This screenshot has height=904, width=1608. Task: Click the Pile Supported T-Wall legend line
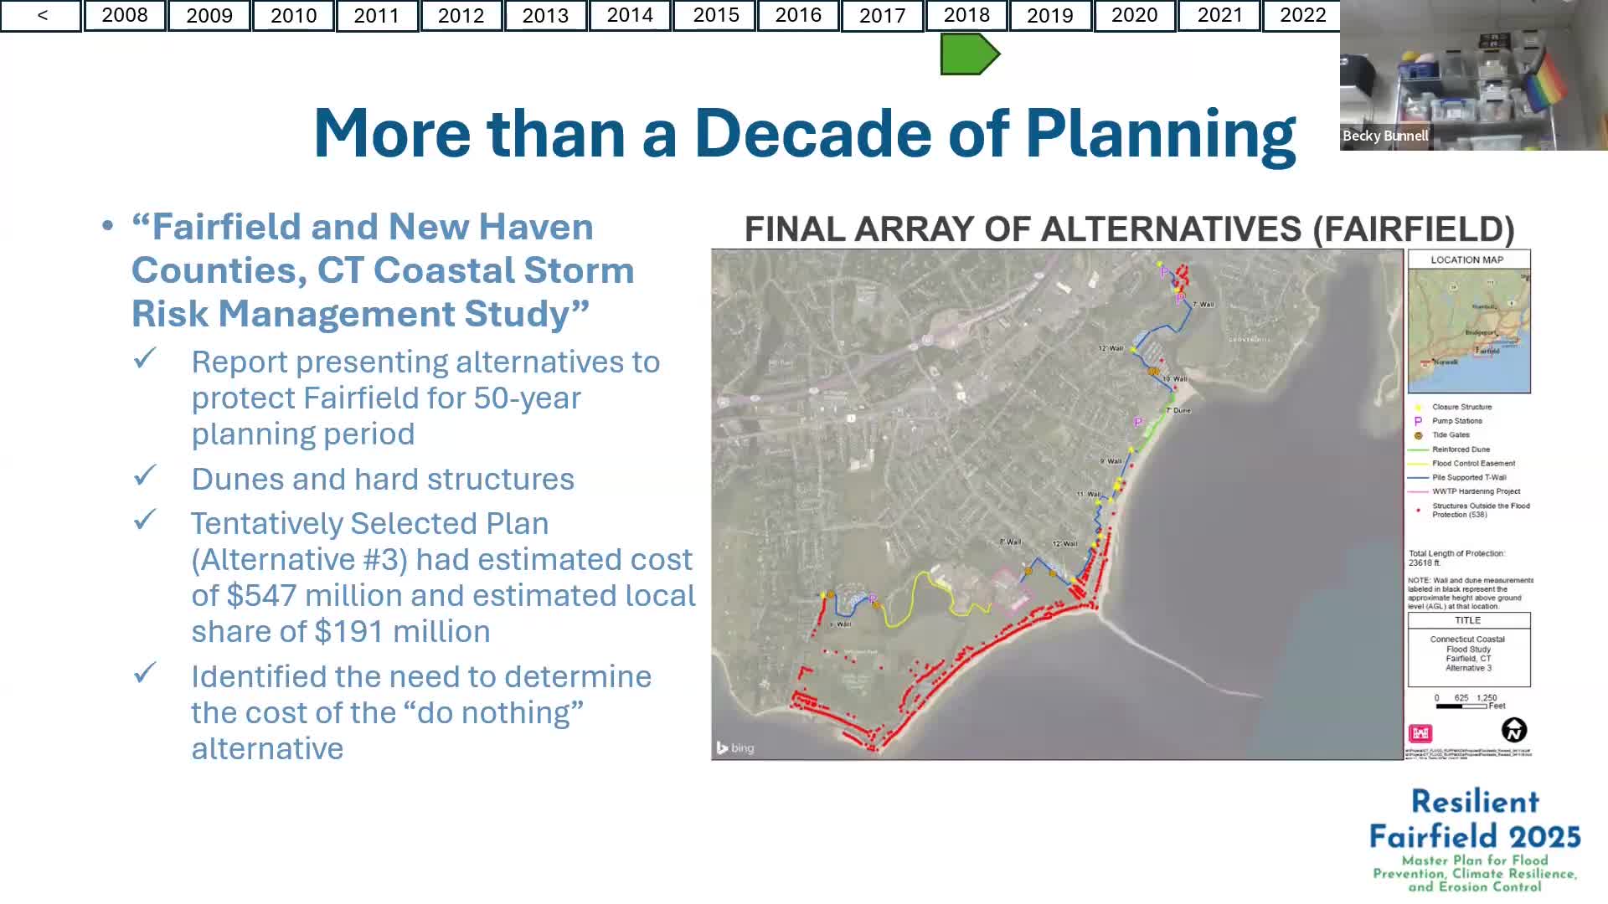pos(1418,478)
